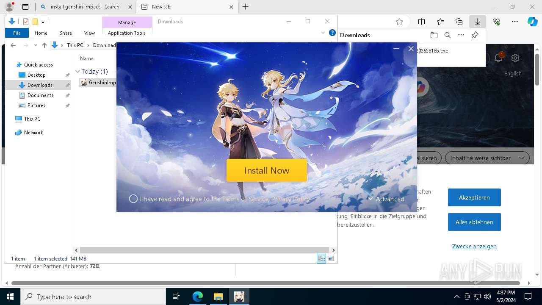Click the taskbar search box
Image resolution: width=542 pixels, height=305 pixels.
(x=93, y=297)
